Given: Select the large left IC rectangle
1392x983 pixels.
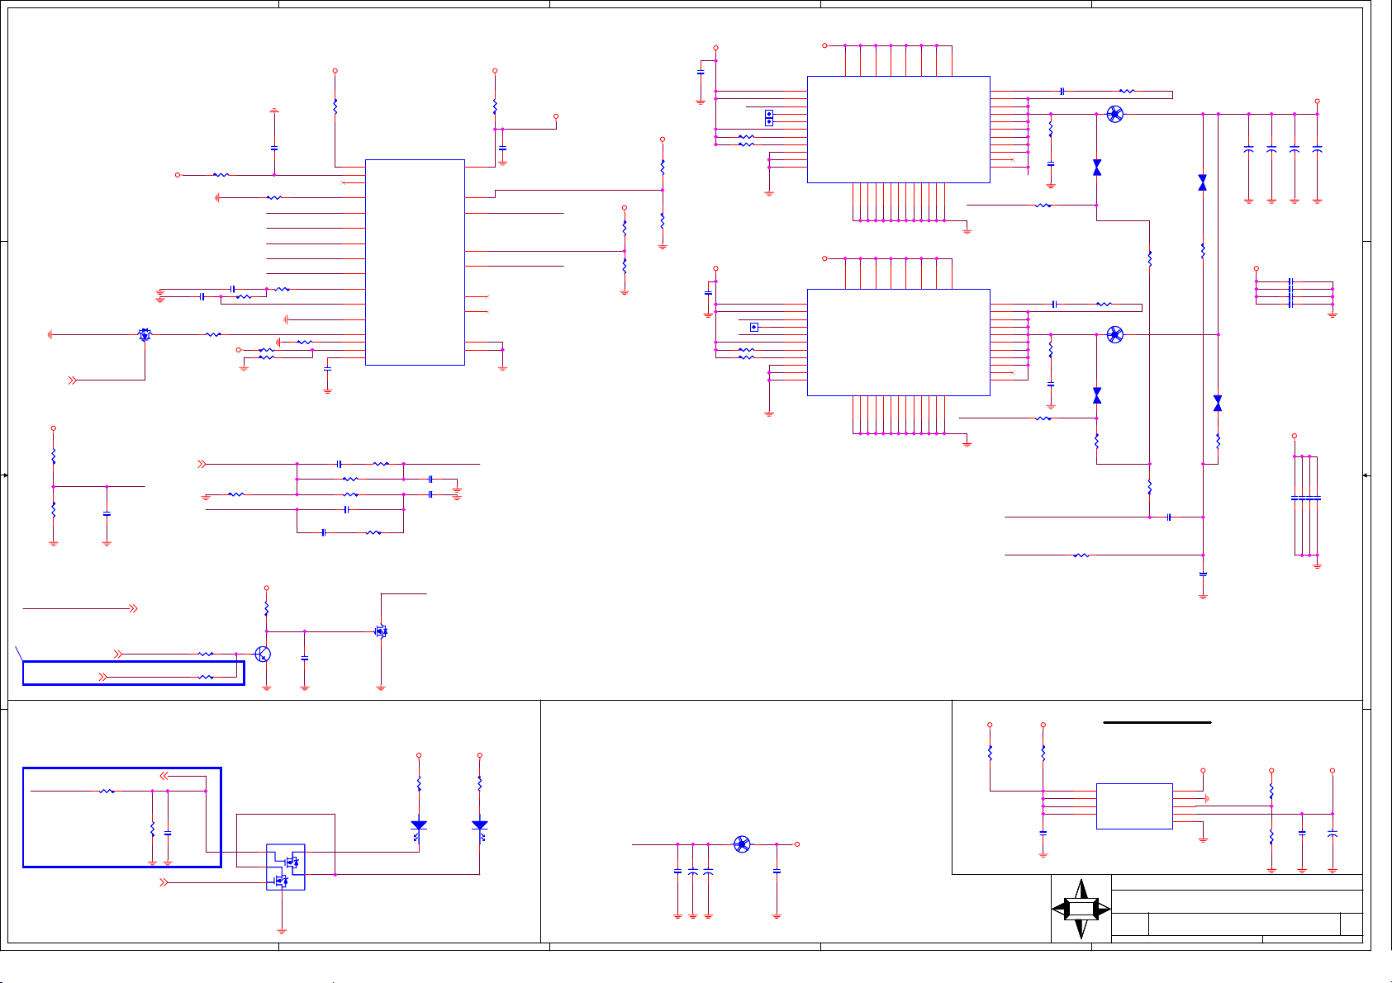Looking at the screenshot, I should coord(415,262).
